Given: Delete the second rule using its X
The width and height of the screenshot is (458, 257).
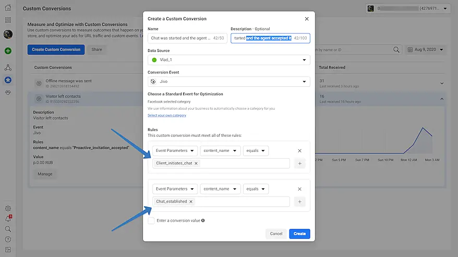Looking at the screenshot, I should coord(299,189).
